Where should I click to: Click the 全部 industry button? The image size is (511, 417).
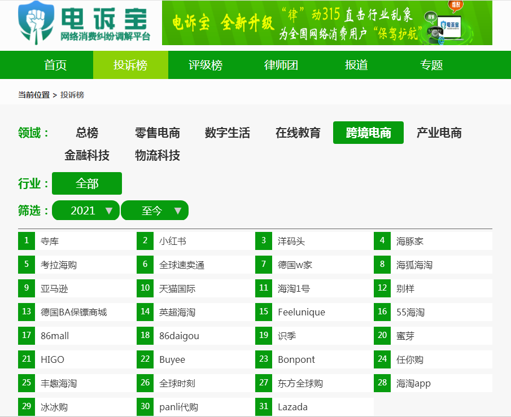[x=87, y=183]
